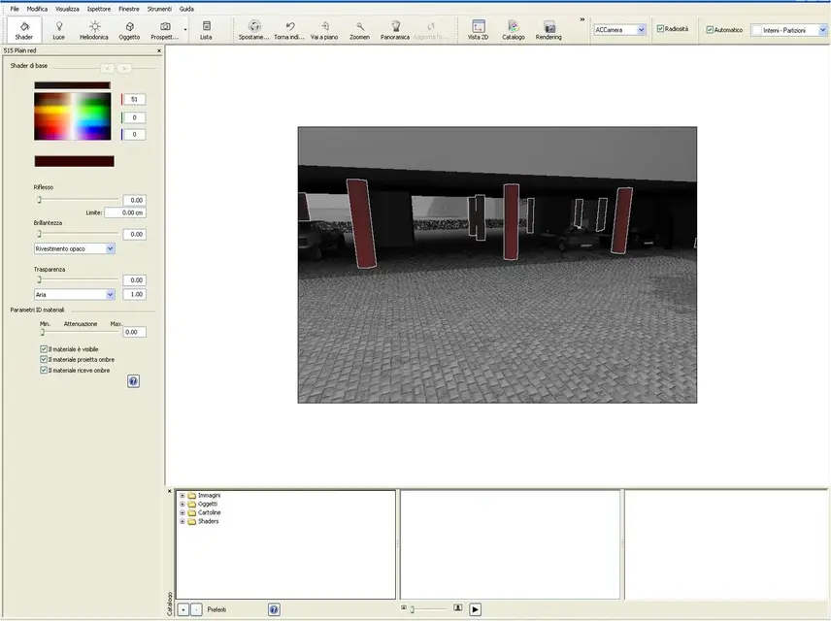
Task: Click the play button below catalog preview
Action: click(x=476, y=609)
